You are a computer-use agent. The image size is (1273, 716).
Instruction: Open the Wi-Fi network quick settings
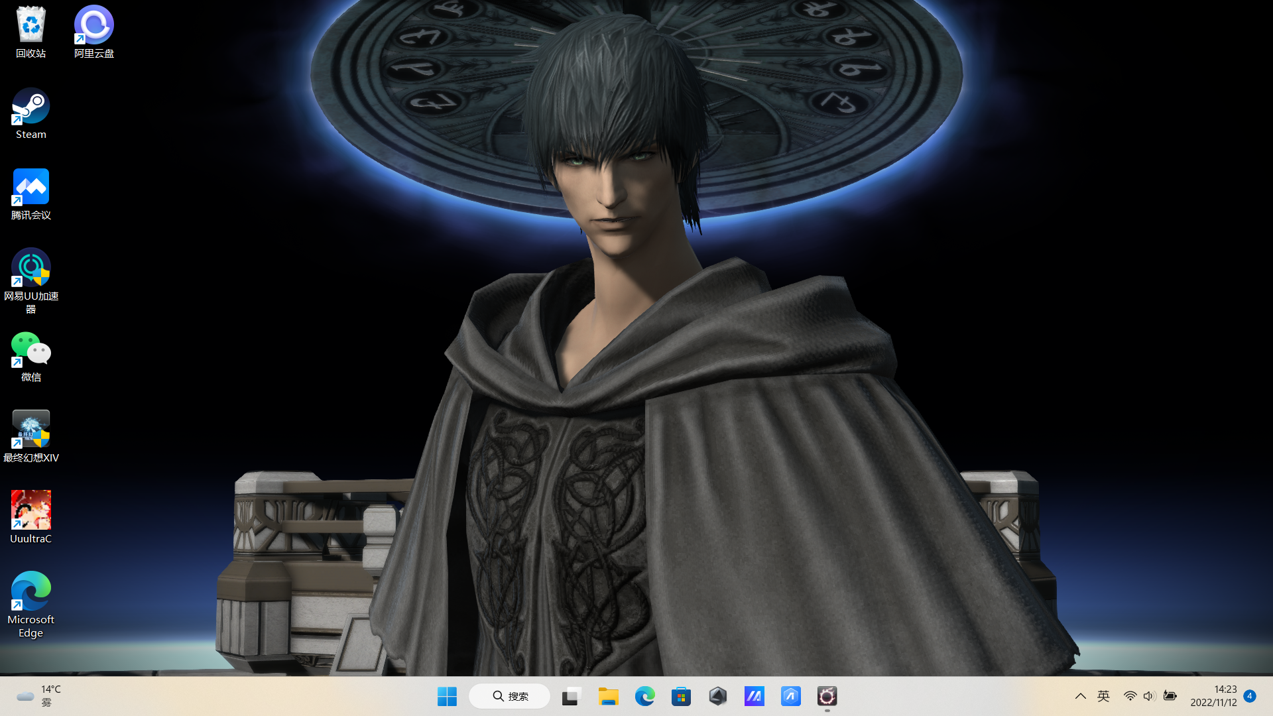(x=1130, y=696)
